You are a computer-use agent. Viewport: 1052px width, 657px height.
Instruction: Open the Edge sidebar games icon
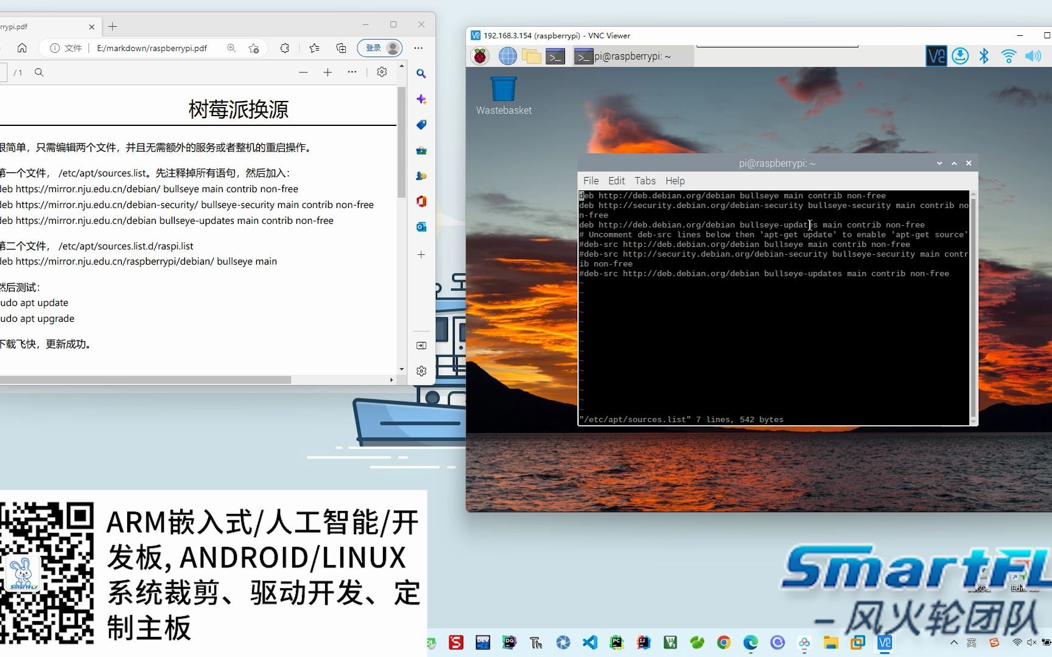point(421,176)
